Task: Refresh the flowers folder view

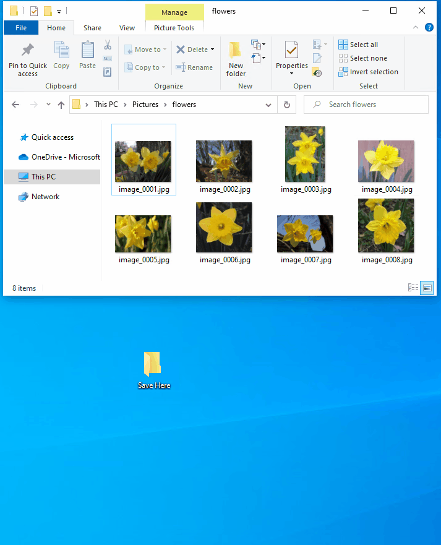Action: pyautogui.click(x=286, y=105)
